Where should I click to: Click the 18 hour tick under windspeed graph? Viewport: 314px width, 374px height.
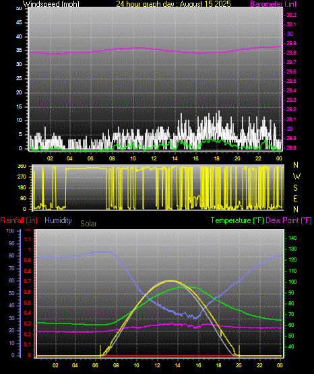(216, 158)
